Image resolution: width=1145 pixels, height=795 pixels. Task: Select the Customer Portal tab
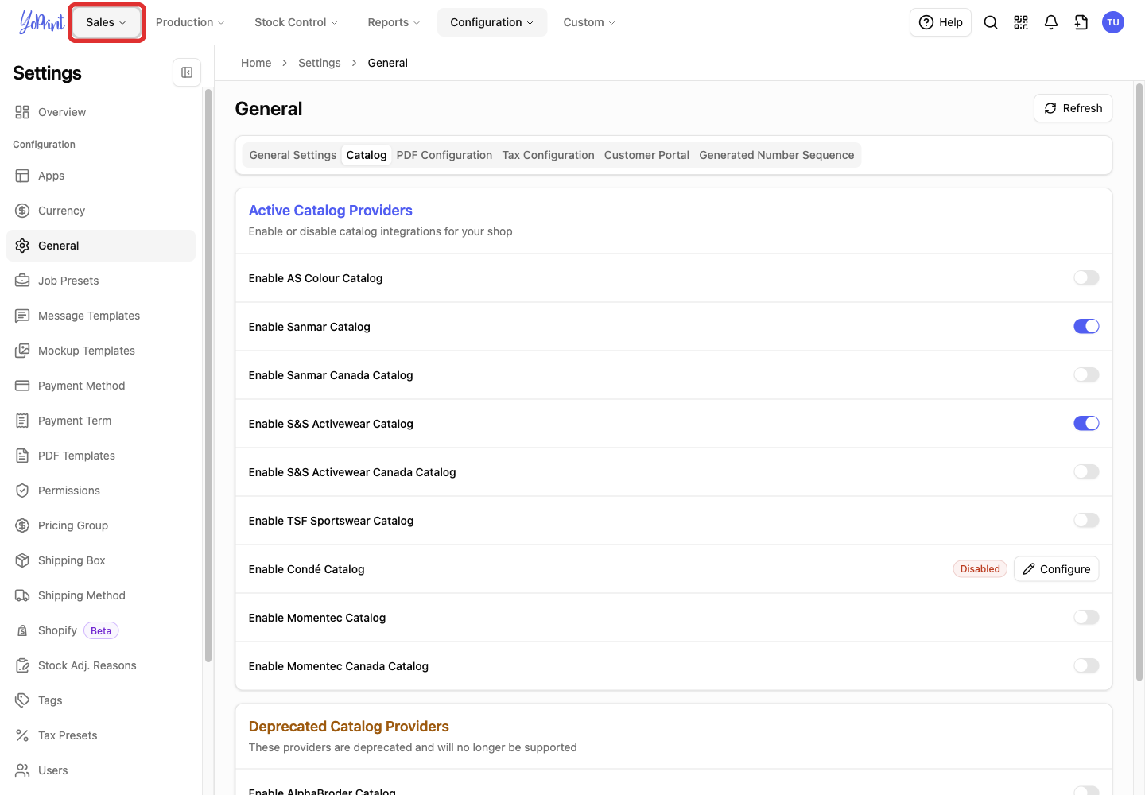646,155
